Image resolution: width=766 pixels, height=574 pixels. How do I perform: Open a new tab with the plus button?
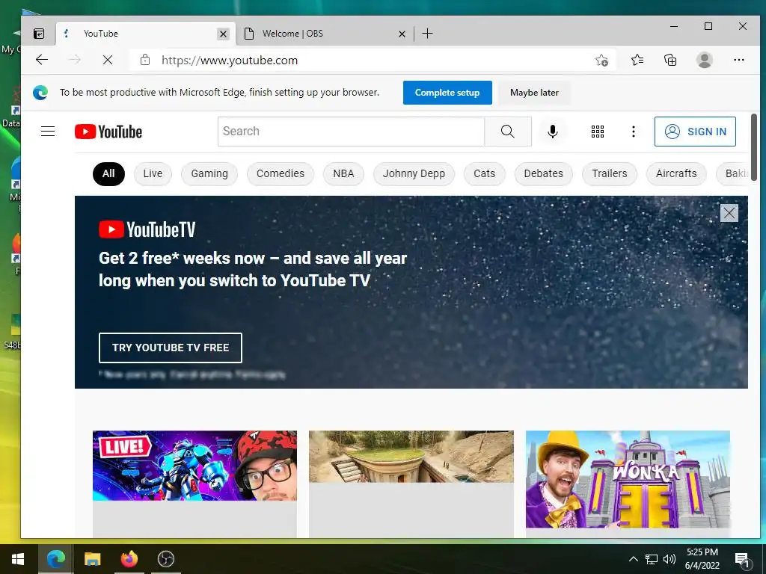[427, 33]
